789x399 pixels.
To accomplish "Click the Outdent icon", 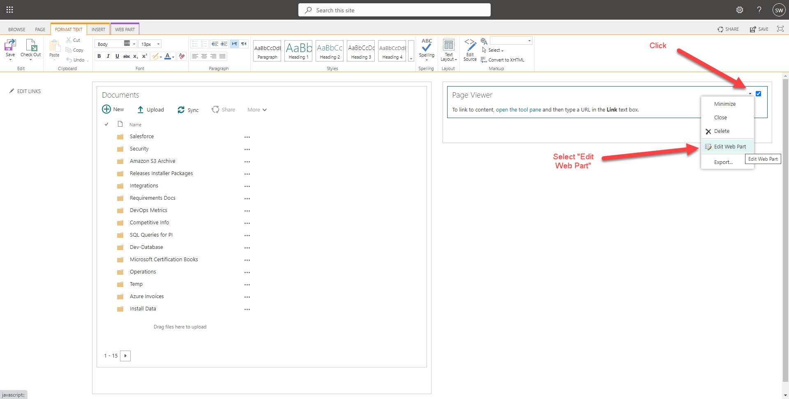I will click(x=215, y=44).
